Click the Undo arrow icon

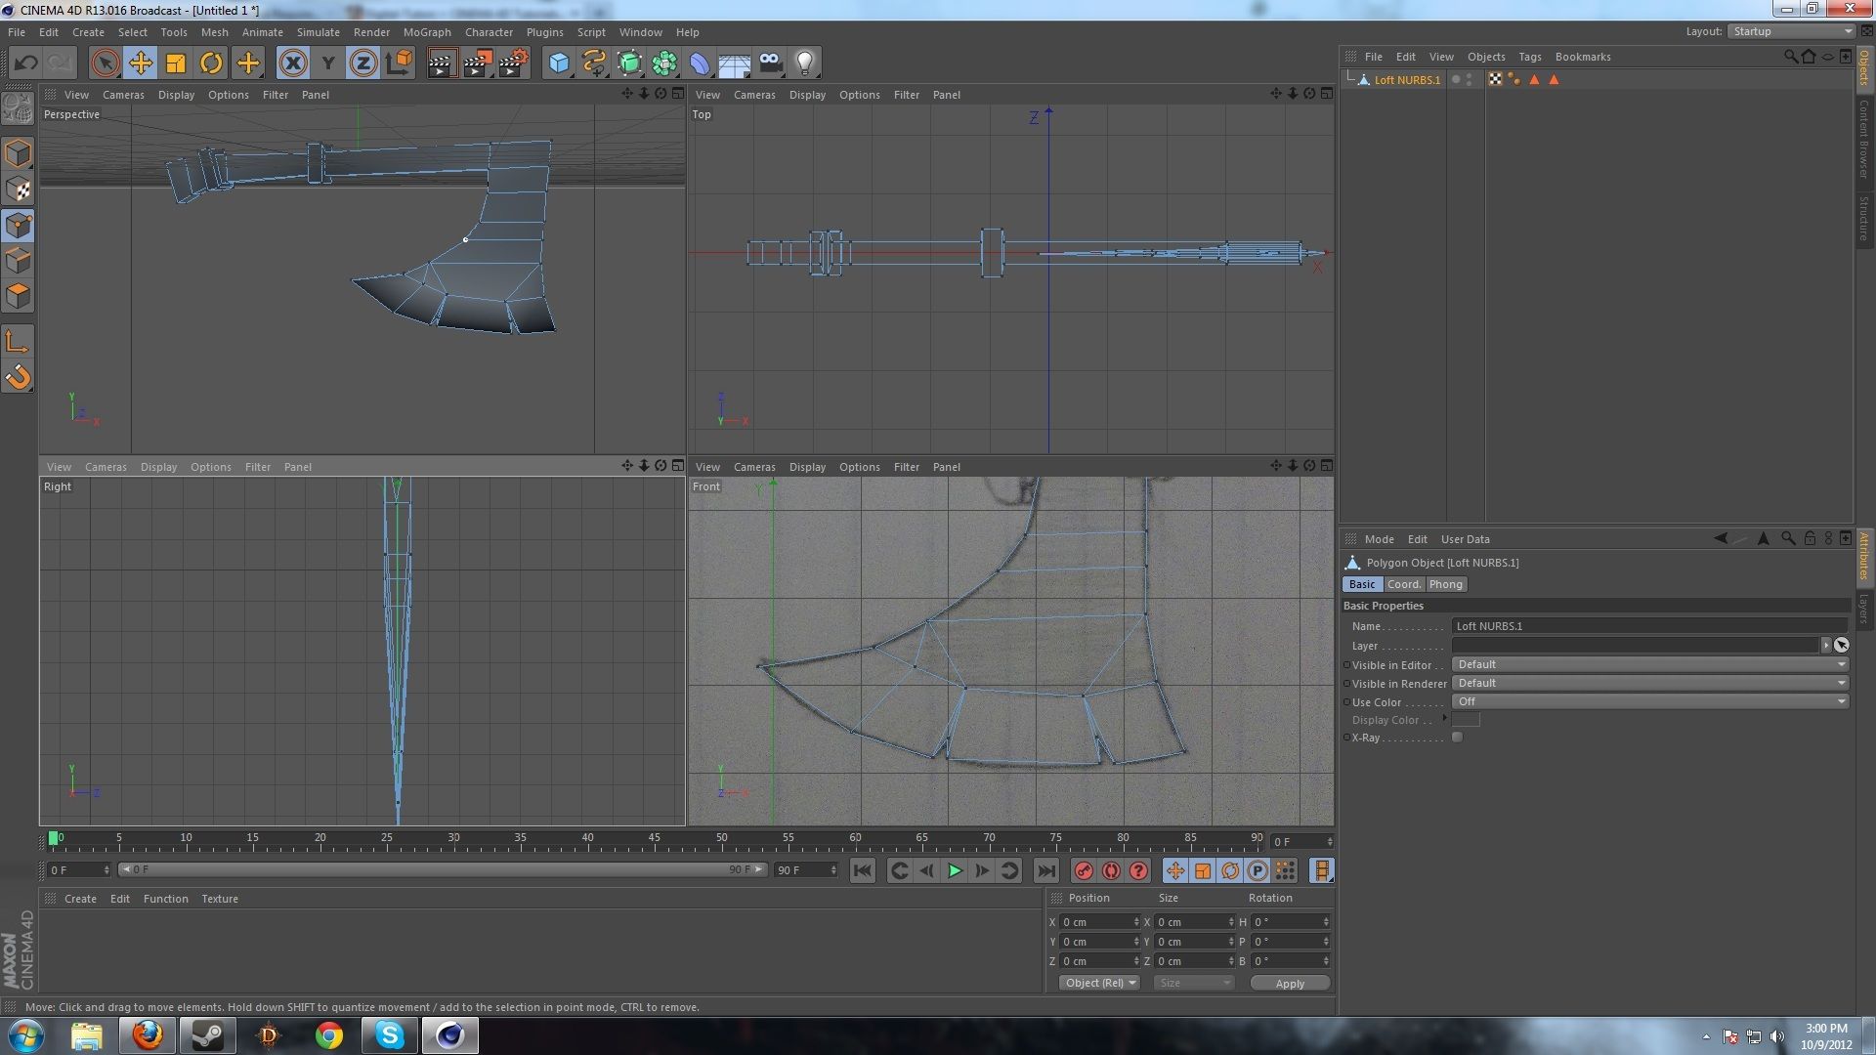(x=25, y=63)
